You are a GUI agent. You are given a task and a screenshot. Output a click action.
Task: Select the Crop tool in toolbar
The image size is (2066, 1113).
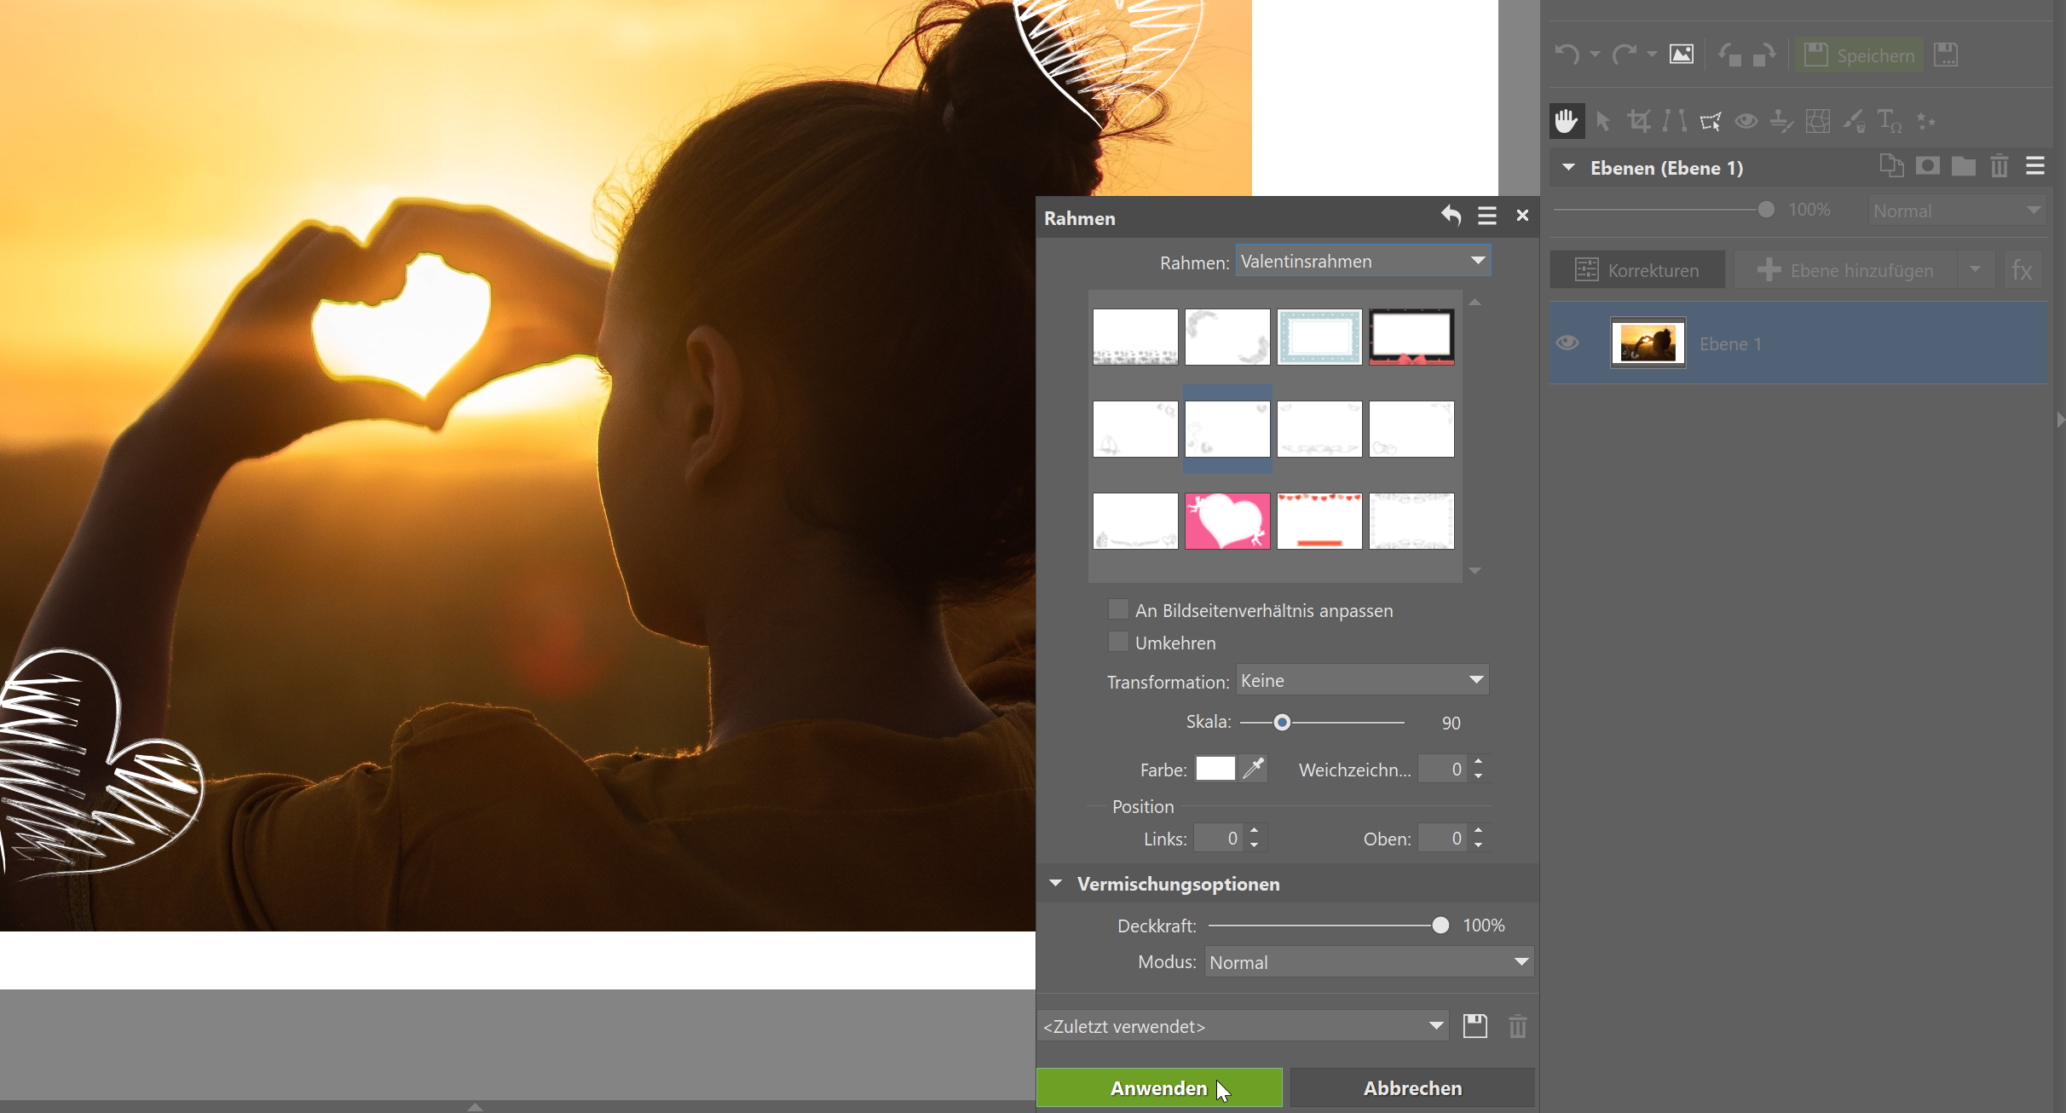click(1638, 121)
